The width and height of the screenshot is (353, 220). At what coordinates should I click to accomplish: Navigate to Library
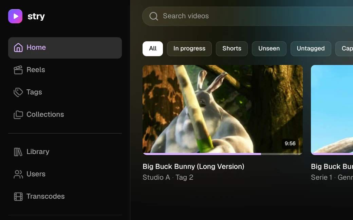65,152
